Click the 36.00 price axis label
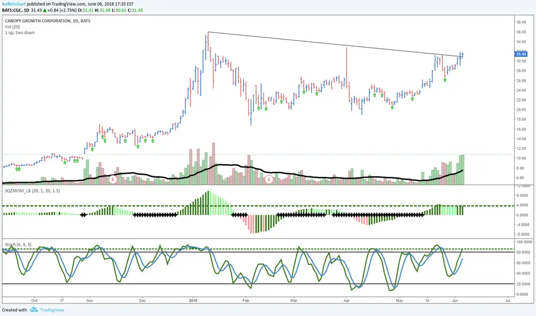 click(521, 32)
